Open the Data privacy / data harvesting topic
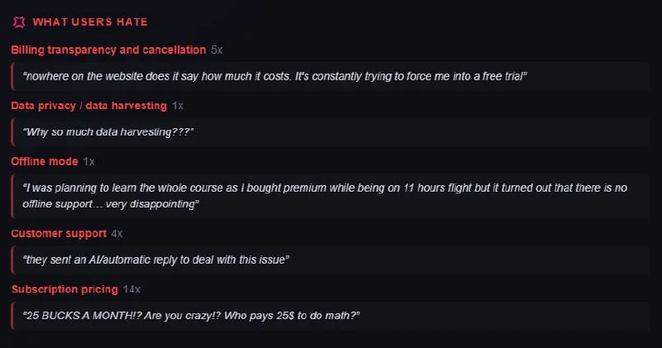 click(89, 106)
